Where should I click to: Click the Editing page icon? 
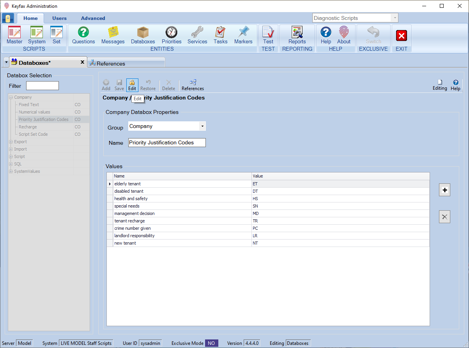click(x=440, y=82)
